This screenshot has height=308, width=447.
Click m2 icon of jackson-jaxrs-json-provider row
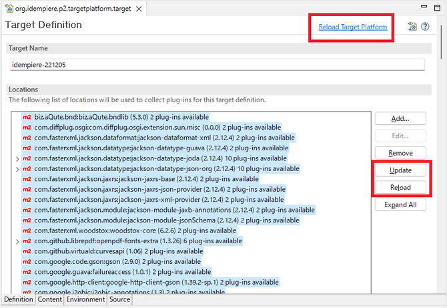(x=27, y=189)
